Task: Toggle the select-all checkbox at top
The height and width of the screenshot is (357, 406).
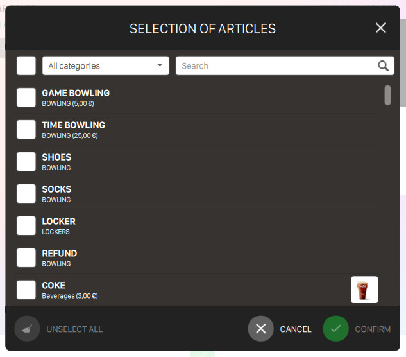Action: [26, 65]
